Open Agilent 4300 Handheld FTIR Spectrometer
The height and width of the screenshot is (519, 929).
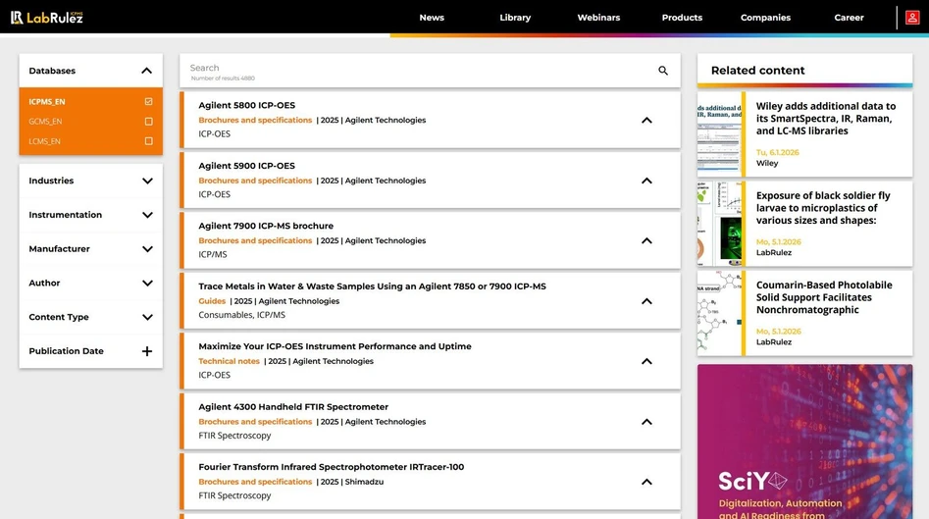click(293, 407)
